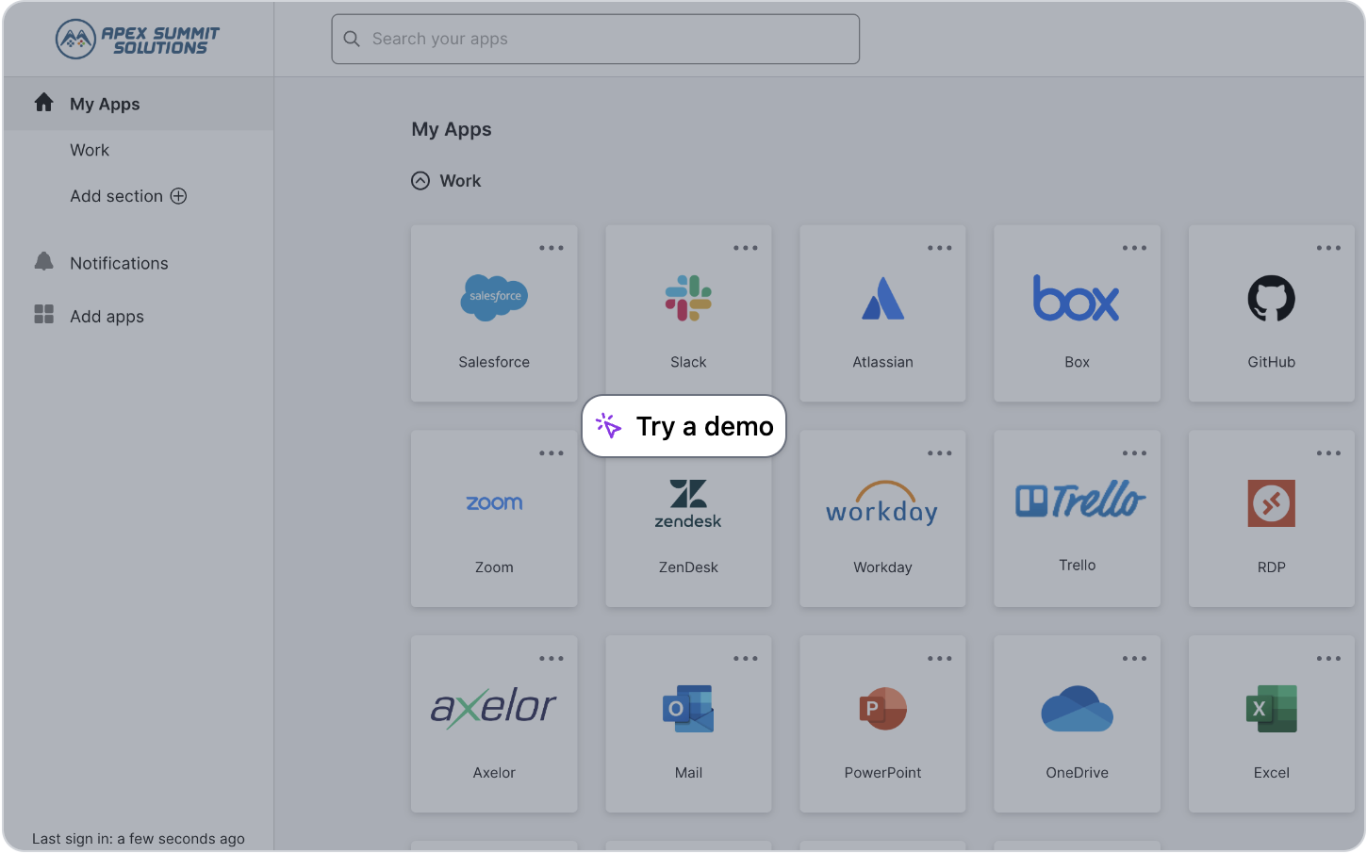Open the Workday tile three-dot menu
This screenshot has width=1367, height=854.
click(940, 453)
